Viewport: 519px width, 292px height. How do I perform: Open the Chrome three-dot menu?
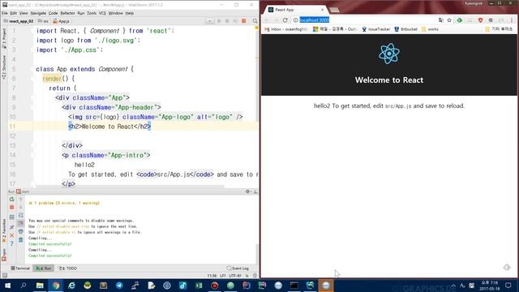click(x=512, y=20)
